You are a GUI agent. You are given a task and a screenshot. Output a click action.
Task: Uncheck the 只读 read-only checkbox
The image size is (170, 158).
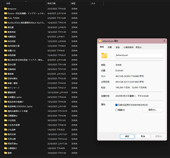tap(116, 105)
